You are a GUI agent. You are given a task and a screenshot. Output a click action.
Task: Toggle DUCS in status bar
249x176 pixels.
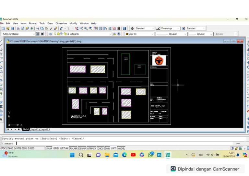[x=101, y=148]
